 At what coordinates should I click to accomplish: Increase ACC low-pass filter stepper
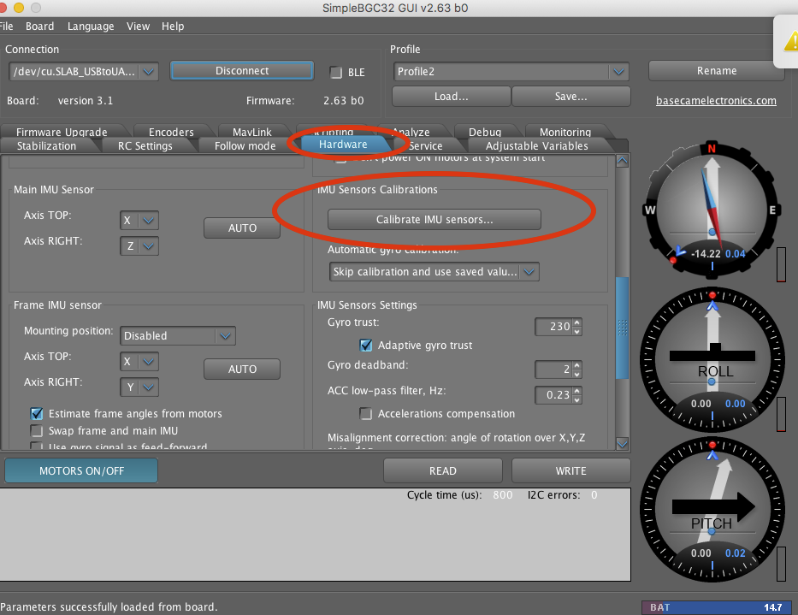point(577,391)
